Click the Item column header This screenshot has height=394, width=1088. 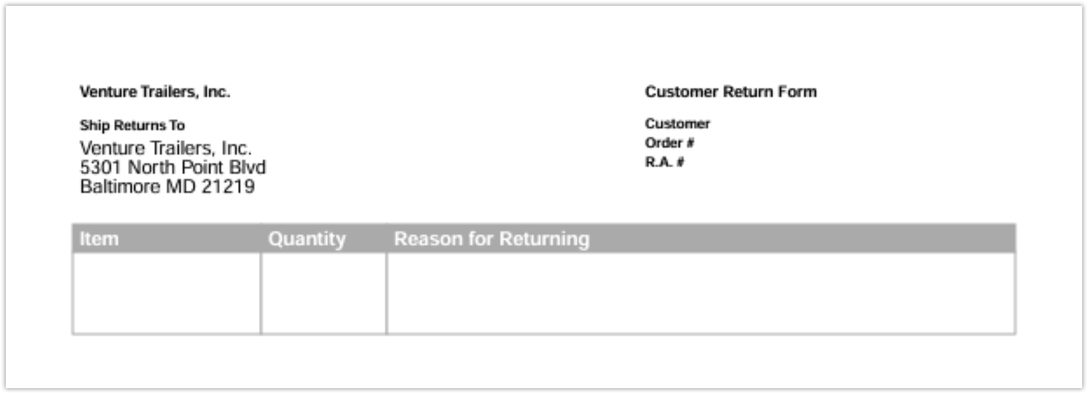click(99, 239)
